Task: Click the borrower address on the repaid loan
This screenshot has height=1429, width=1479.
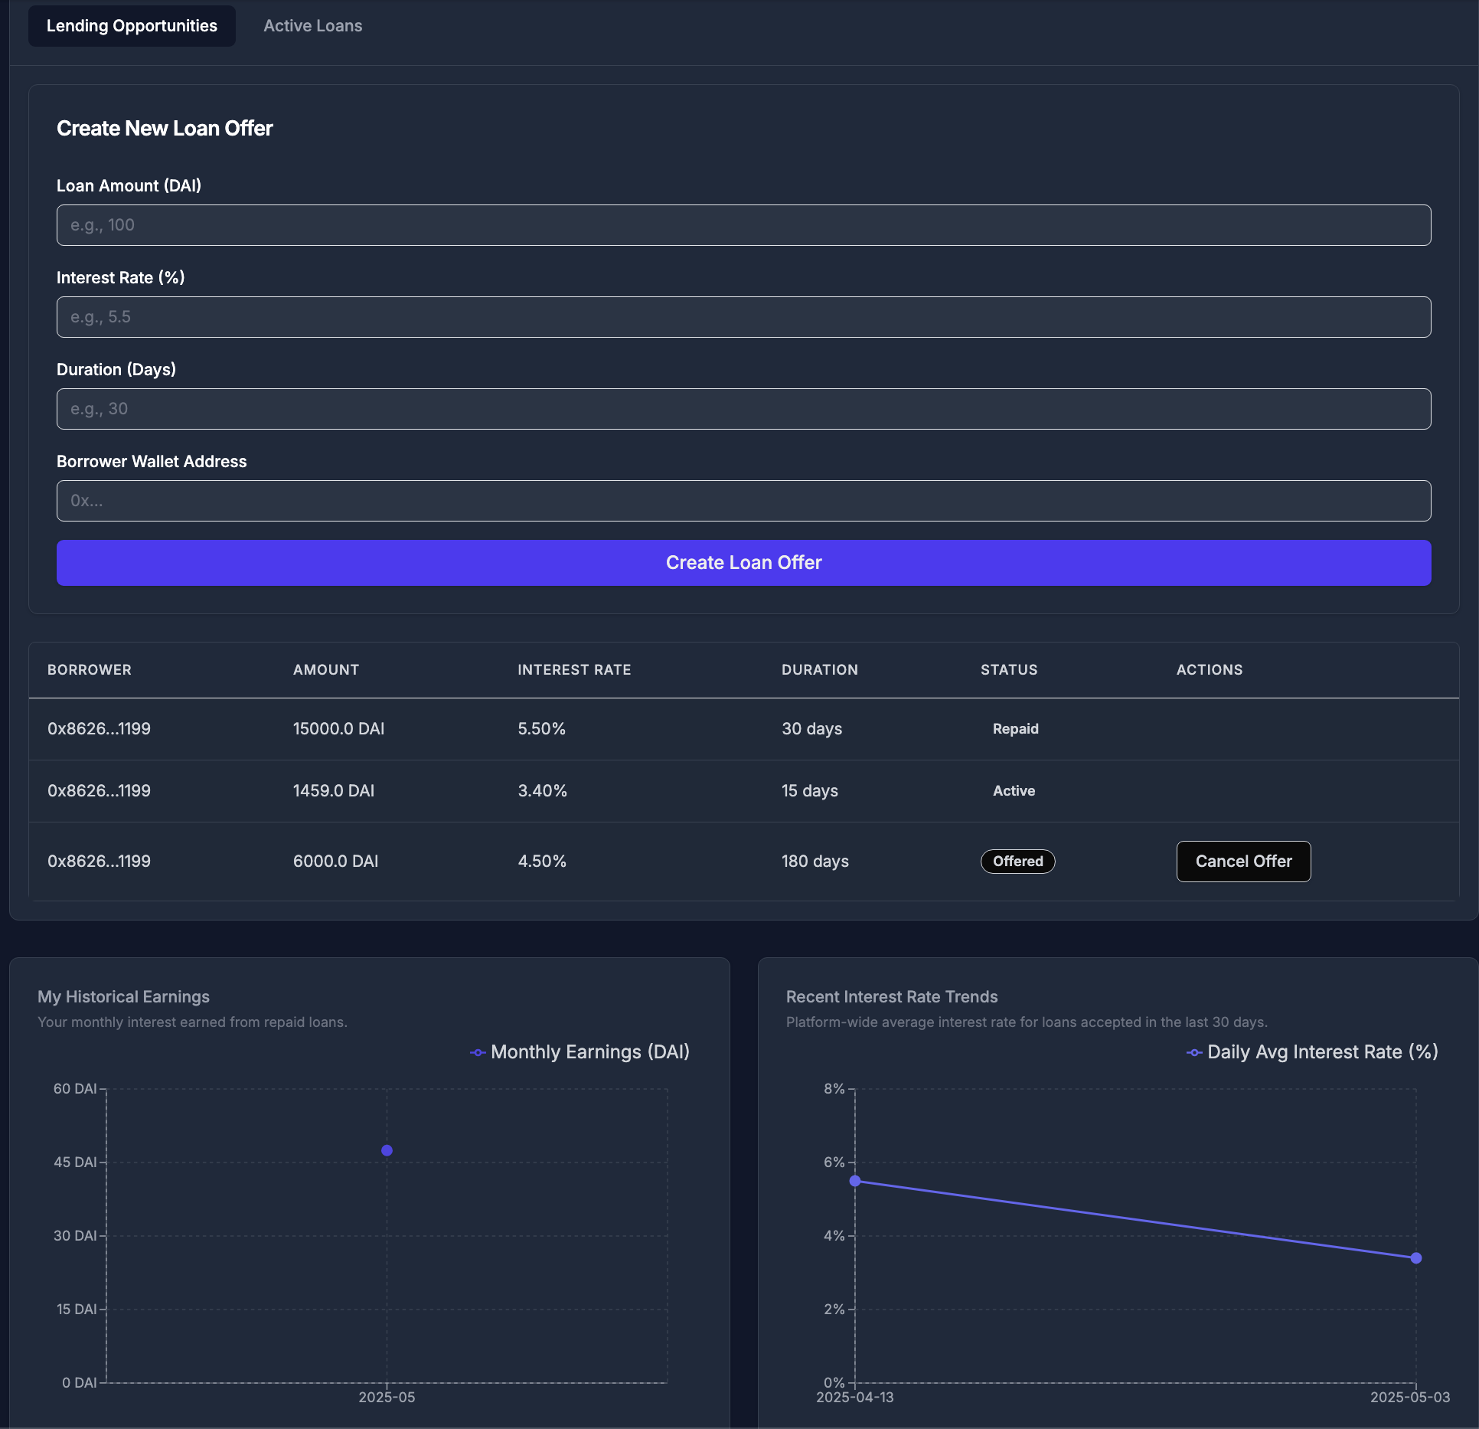Action: coord(99,728)
